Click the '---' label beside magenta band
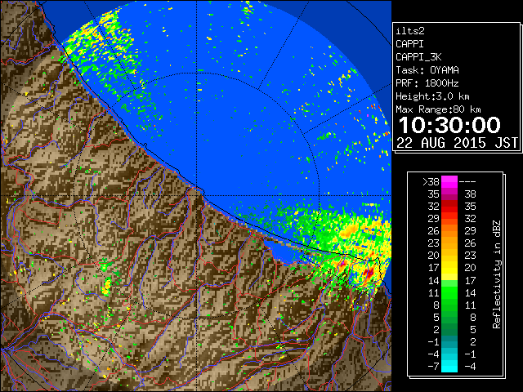Image resolution: width=523 pixels, height=392 pixels. pyautogui.click(x=467, y=182)
